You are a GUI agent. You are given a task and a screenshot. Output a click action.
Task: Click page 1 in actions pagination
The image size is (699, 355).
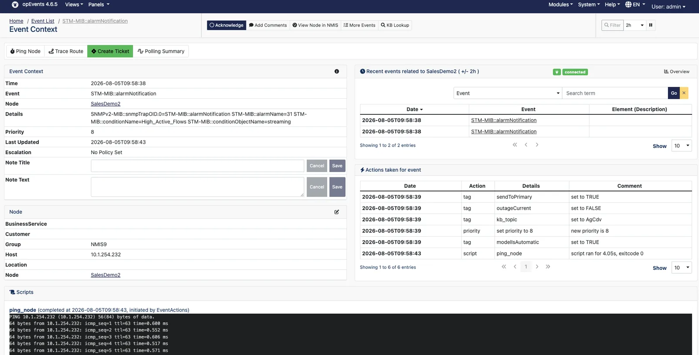[526, 266]
